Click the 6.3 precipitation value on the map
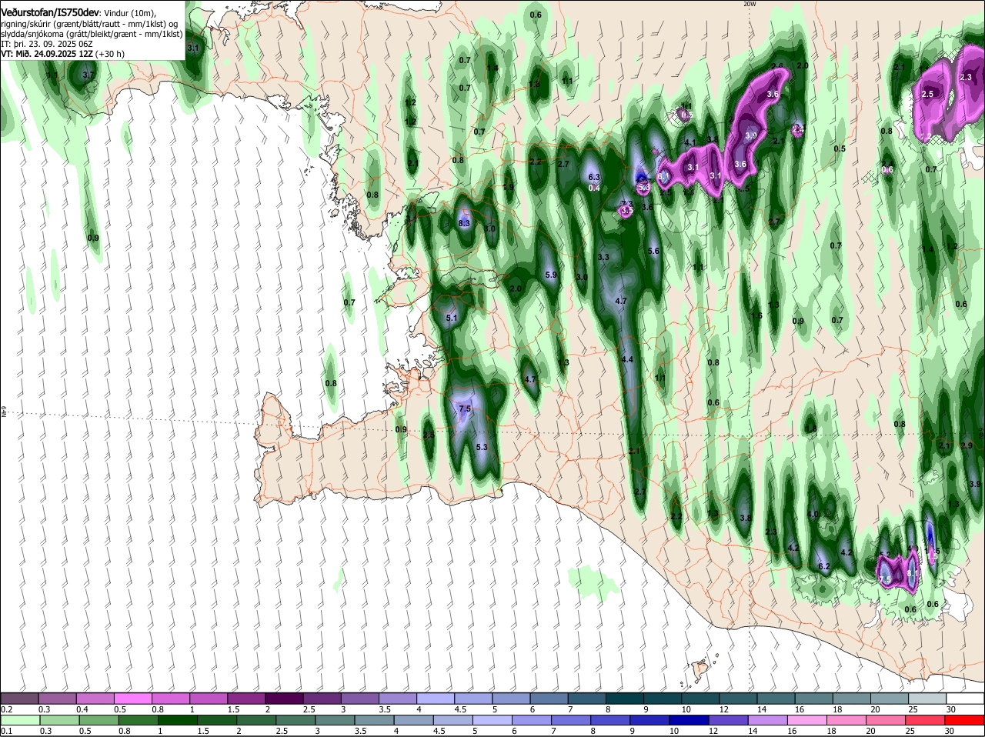Viewport: 985px width, 737px height. 594,178
